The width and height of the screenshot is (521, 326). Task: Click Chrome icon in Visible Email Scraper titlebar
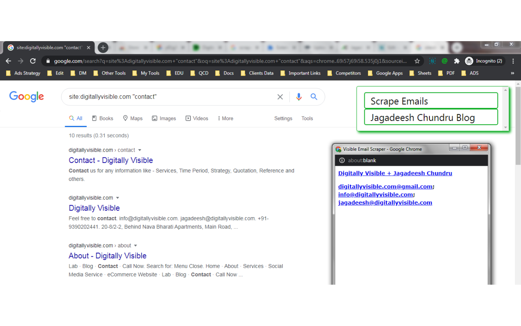pyautogui.click(x=338, y=149)
